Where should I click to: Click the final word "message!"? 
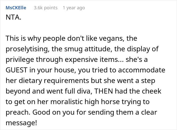pyautogui.click(x=19, y=123)
